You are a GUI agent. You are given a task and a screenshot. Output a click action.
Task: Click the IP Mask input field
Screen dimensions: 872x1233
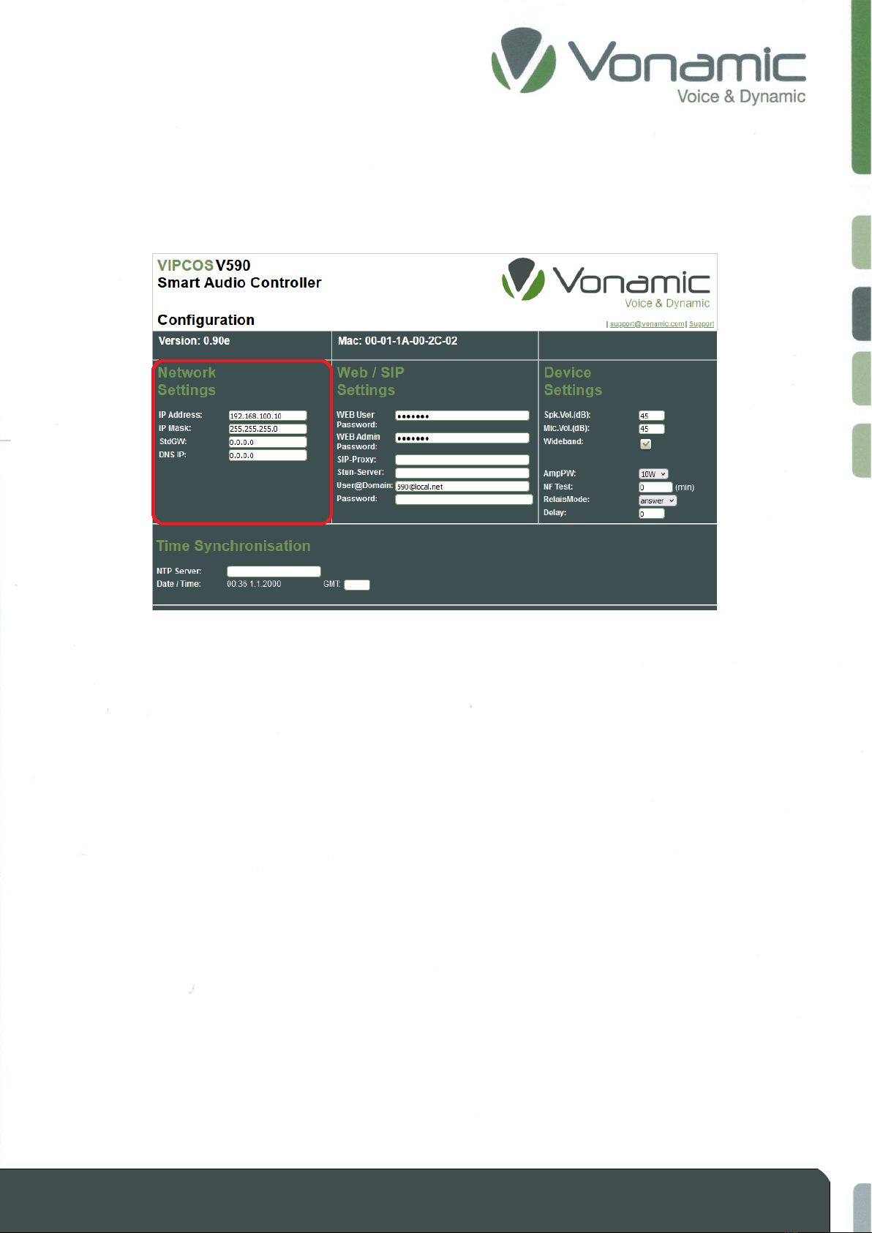(268, 429)
